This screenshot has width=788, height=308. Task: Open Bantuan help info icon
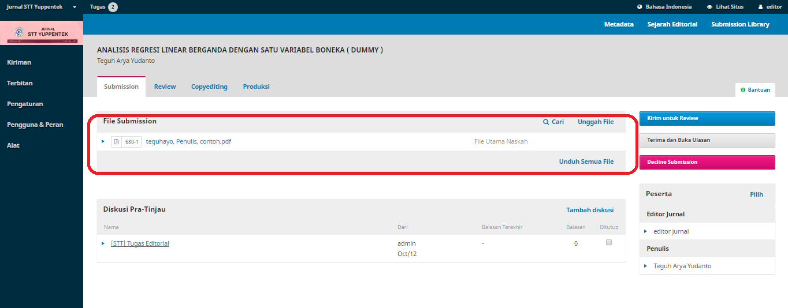click(743, 90)
